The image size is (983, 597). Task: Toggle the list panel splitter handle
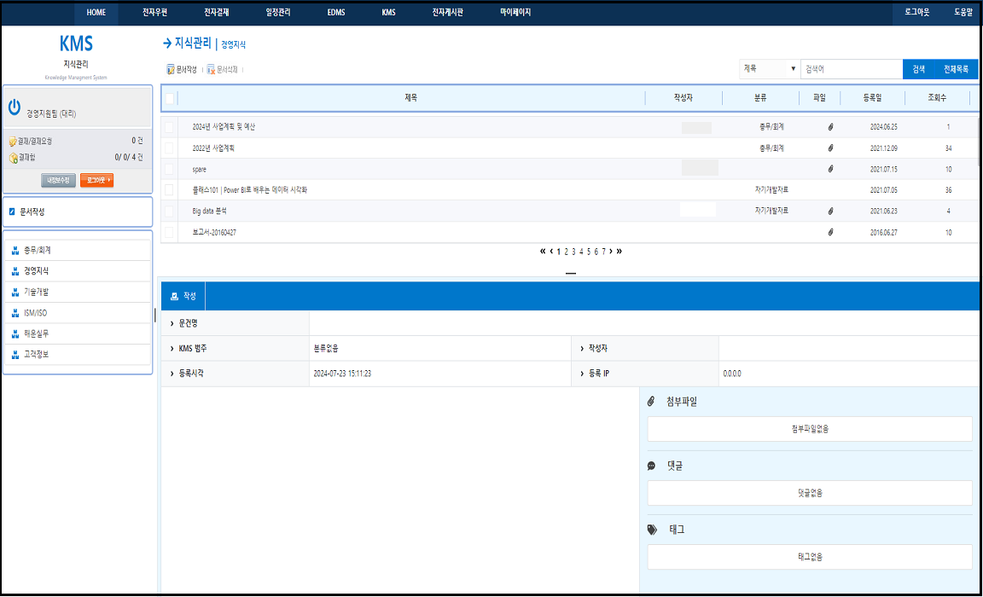(571, 274)
